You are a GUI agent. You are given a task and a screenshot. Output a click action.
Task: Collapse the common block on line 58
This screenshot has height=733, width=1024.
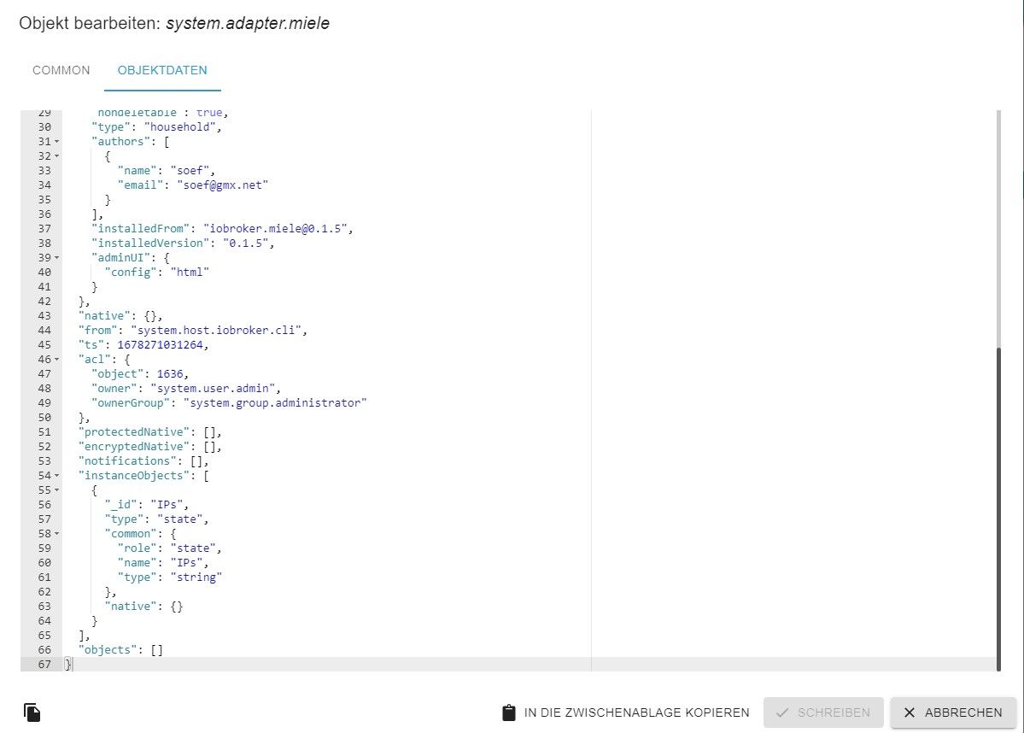click(57, 534)
